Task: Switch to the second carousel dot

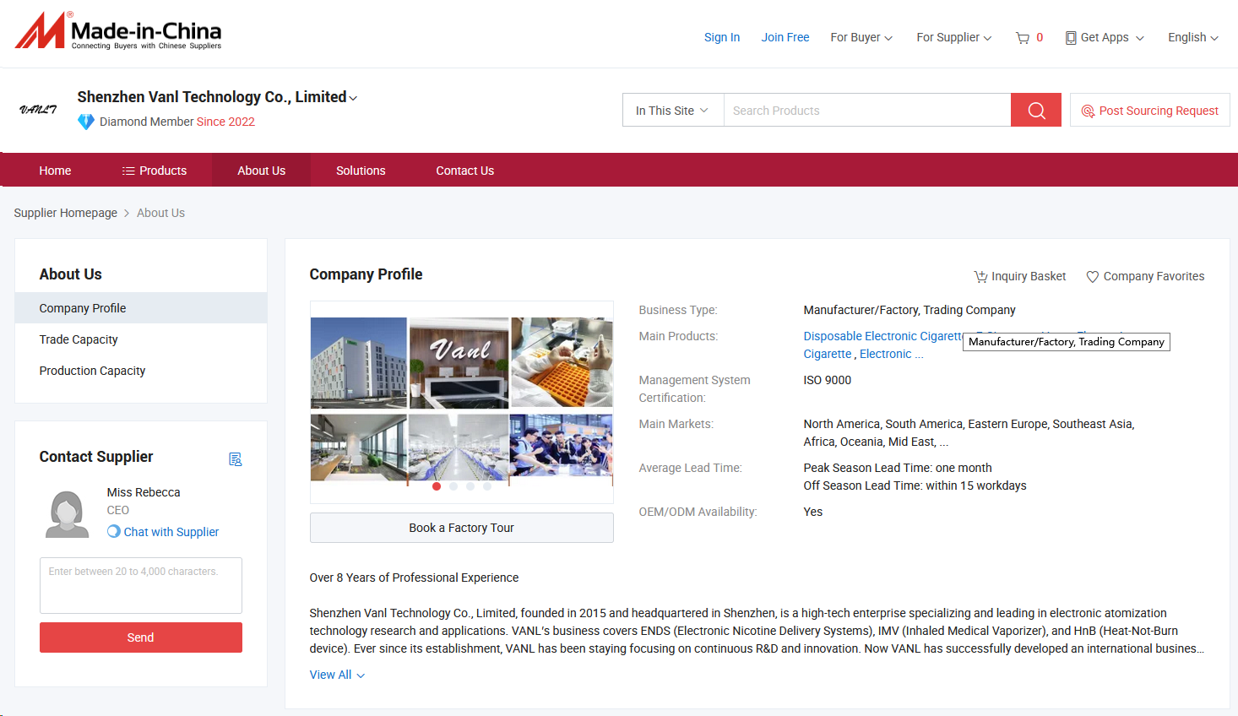Action: point(453,486)
